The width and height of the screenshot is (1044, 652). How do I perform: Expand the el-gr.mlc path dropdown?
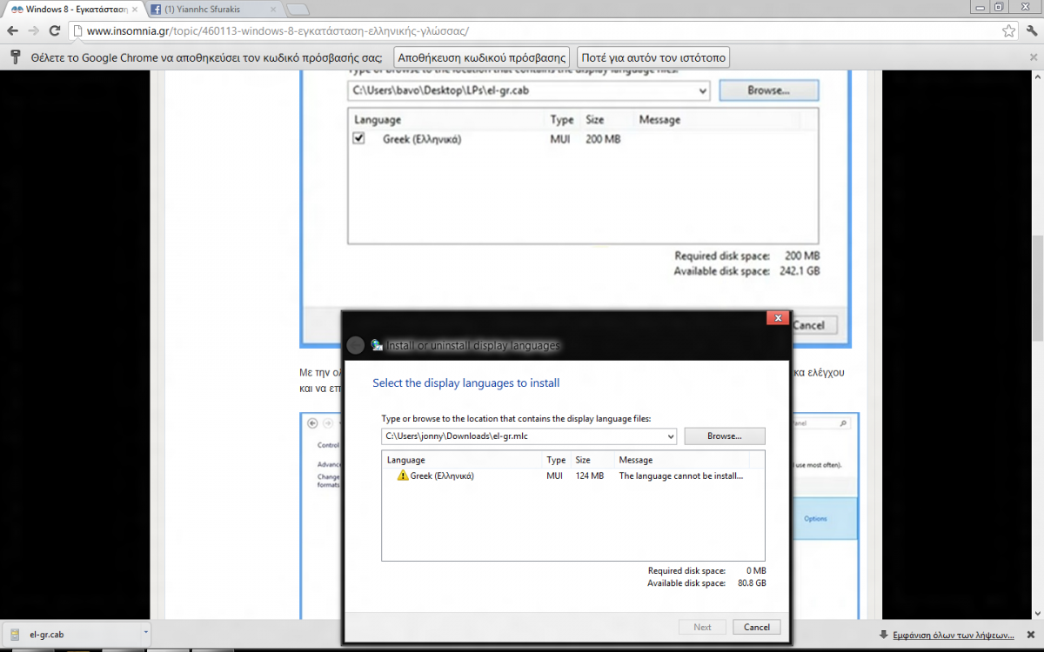click(x=669, y=436)
